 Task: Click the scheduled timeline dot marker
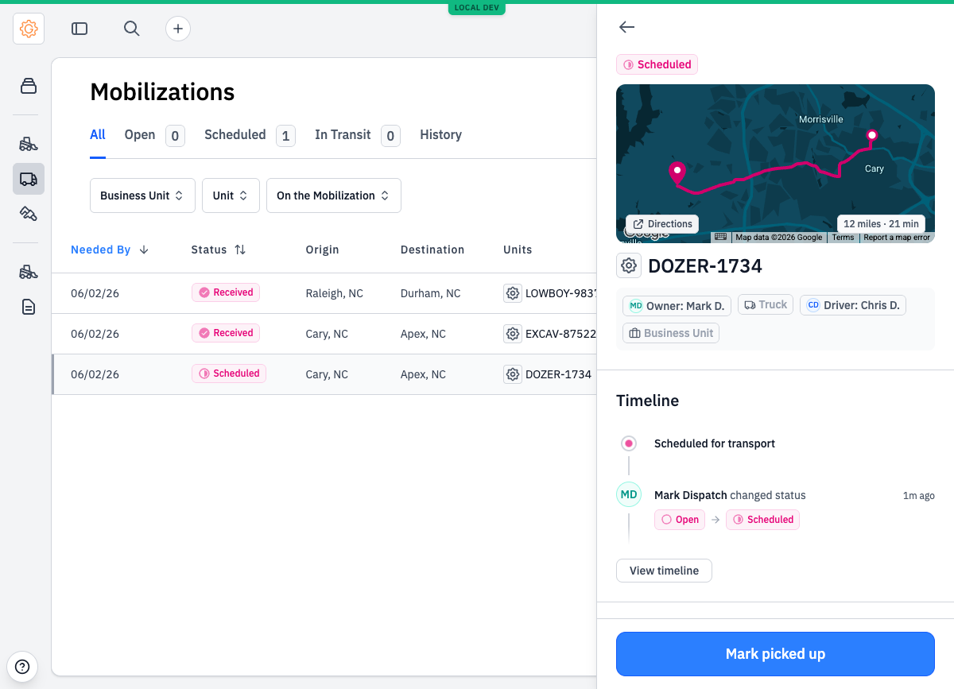tap(629, 443)
